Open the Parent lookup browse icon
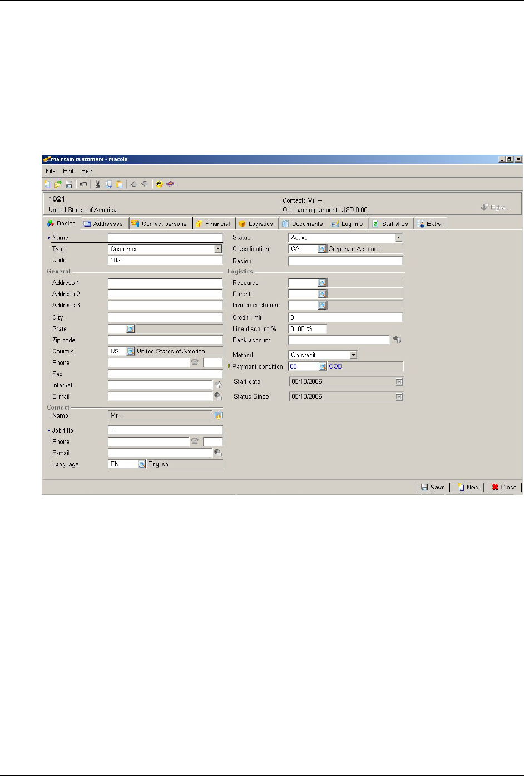The width and height of the screenshot is (524, 776). click(x=322, y=294)
